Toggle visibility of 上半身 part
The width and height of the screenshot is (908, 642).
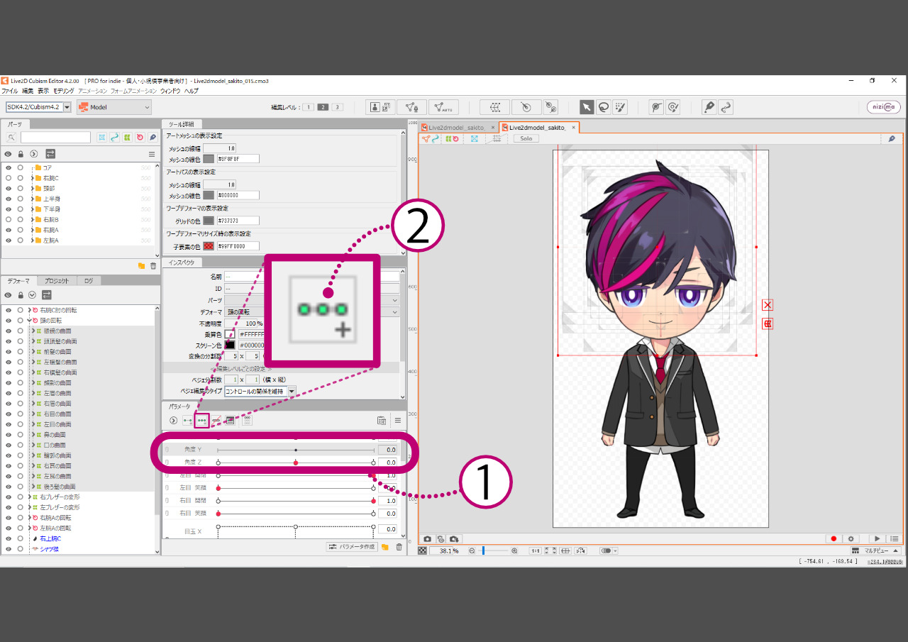(9, 199)
